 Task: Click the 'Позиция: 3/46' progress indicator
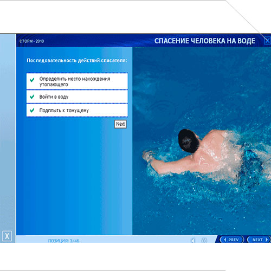click(x=64, y=241)
